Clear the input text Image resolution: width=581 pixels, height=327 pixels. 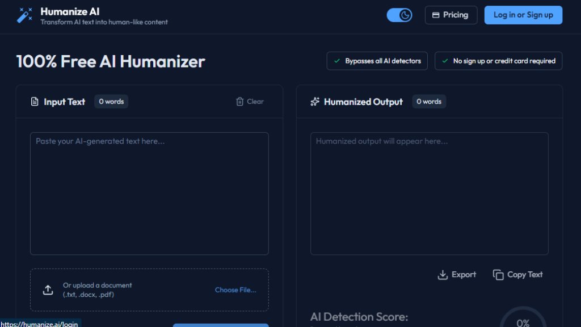tap(250, 102)
